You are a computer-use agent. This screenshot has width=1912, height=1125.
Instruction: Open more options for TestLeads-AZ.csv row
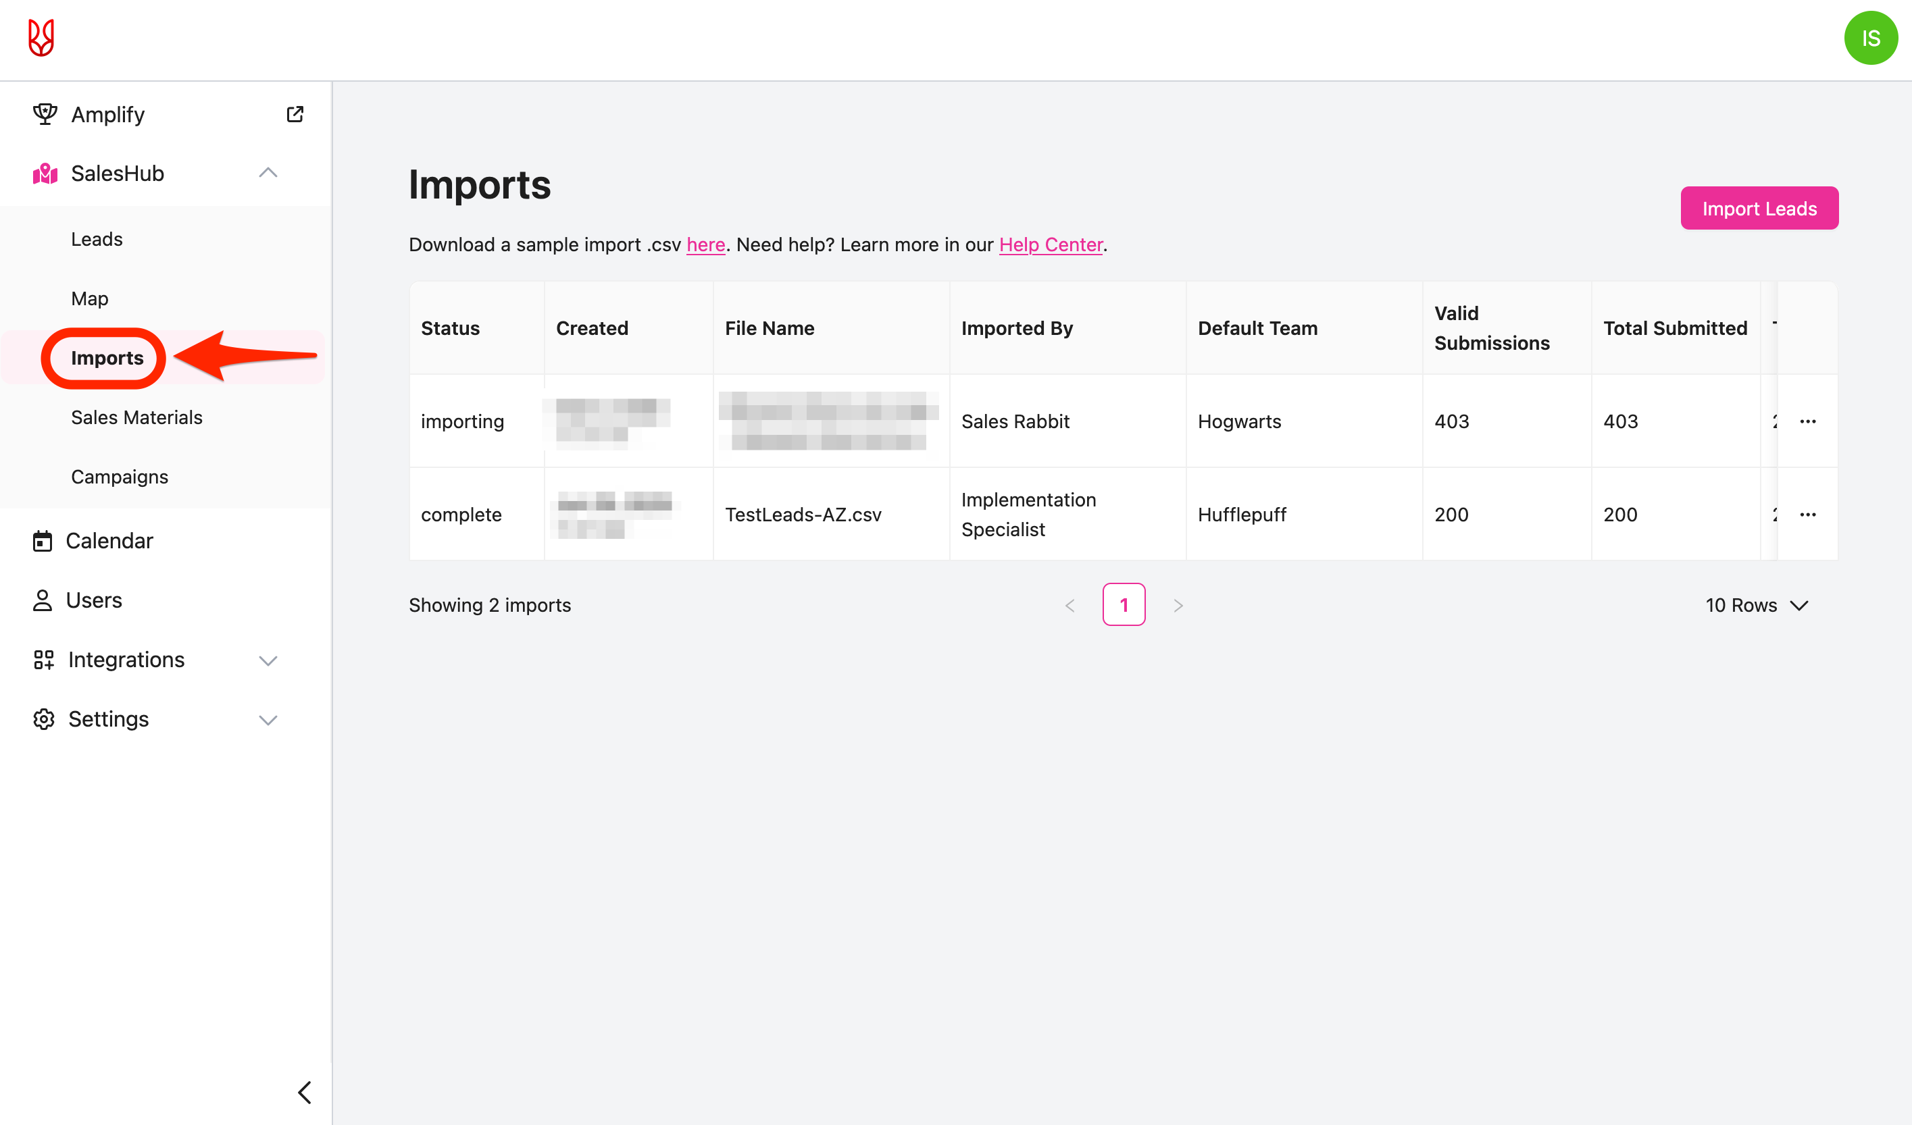click(1808, 515)
